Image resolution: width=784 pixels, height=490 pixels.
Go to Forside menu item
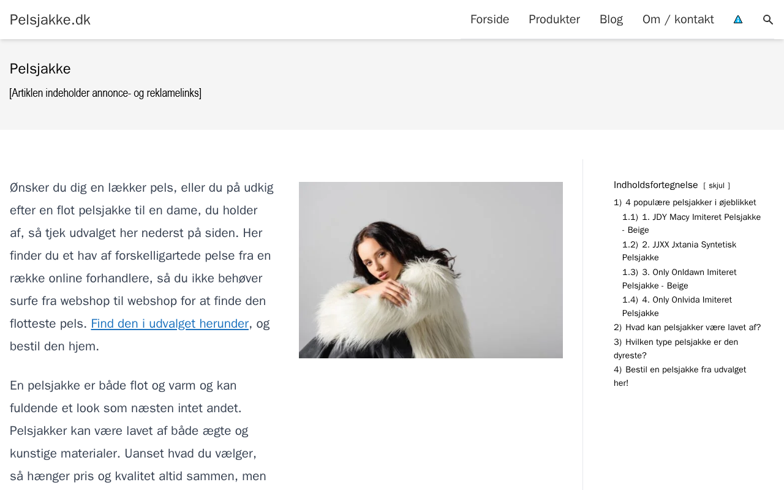pos(489,20)
